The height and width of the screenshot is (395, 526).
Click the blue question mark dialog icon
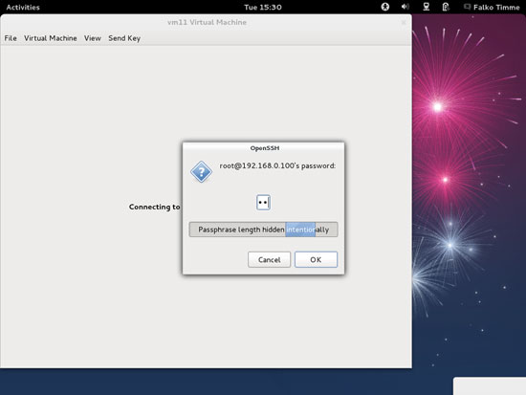point(201,171)
